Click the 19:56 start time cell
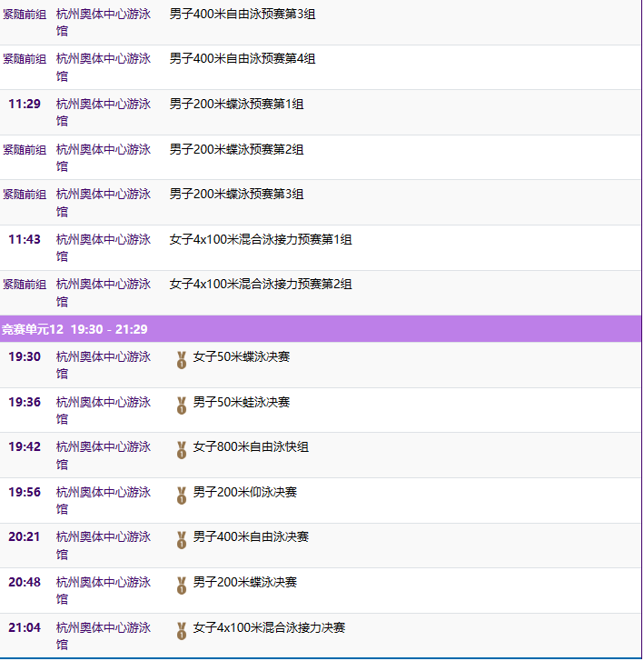644x661 pixels. coord(25,492)
